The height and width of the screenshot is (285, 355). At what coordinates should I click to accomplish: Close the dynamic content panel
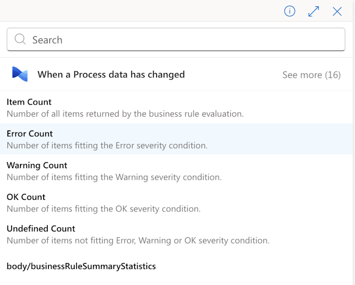(x=337, y=12)
